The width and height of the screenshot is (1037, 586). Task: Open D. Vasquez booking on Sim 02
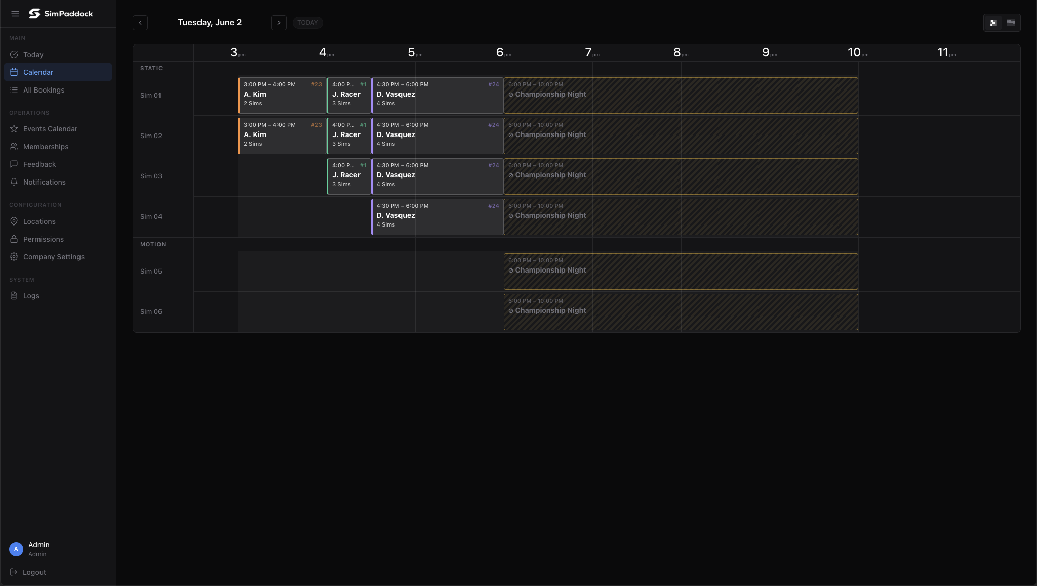(x=437, y=136)
